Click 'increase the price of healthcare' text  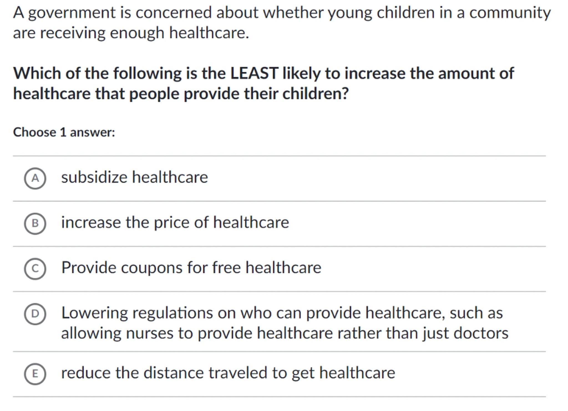(175, 222)
